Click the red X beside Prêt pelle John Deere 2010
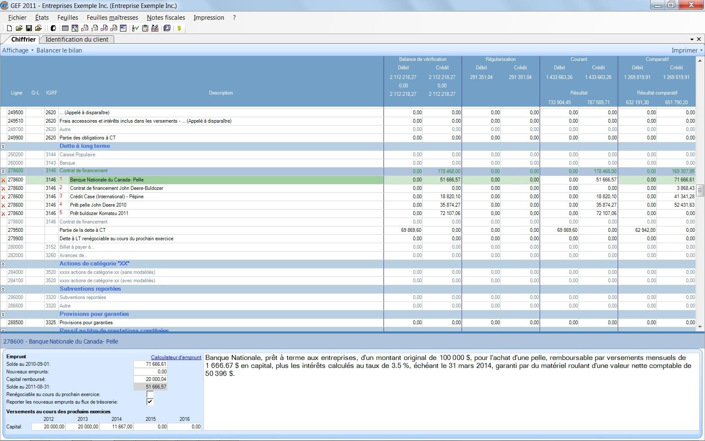The image size is (705, 441). tap(3, 205)
